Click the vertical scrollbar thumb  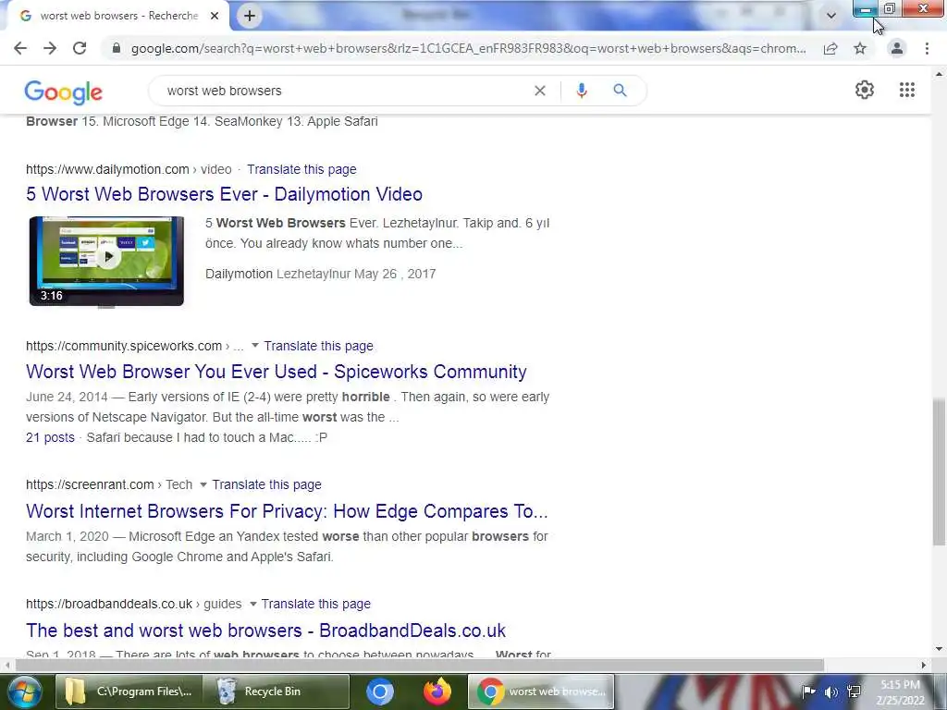coord(940,472)
